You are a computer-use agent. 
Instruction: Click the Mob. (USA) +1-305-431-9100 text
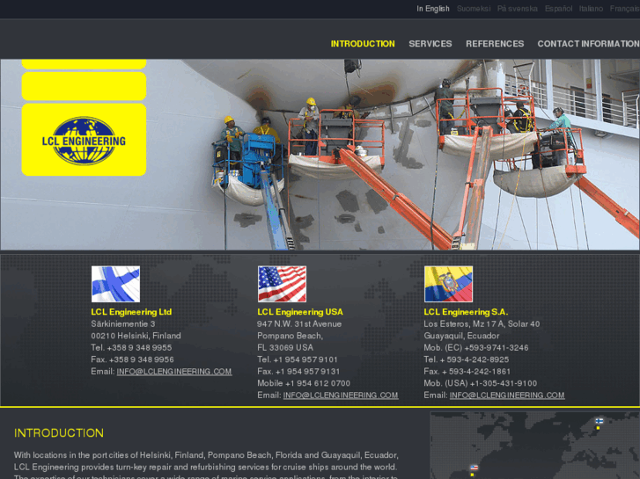tap(481, 383)
